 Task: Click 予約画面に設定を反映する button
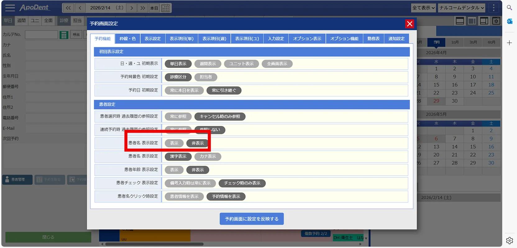pyautogui.click(x=252, y=219)
